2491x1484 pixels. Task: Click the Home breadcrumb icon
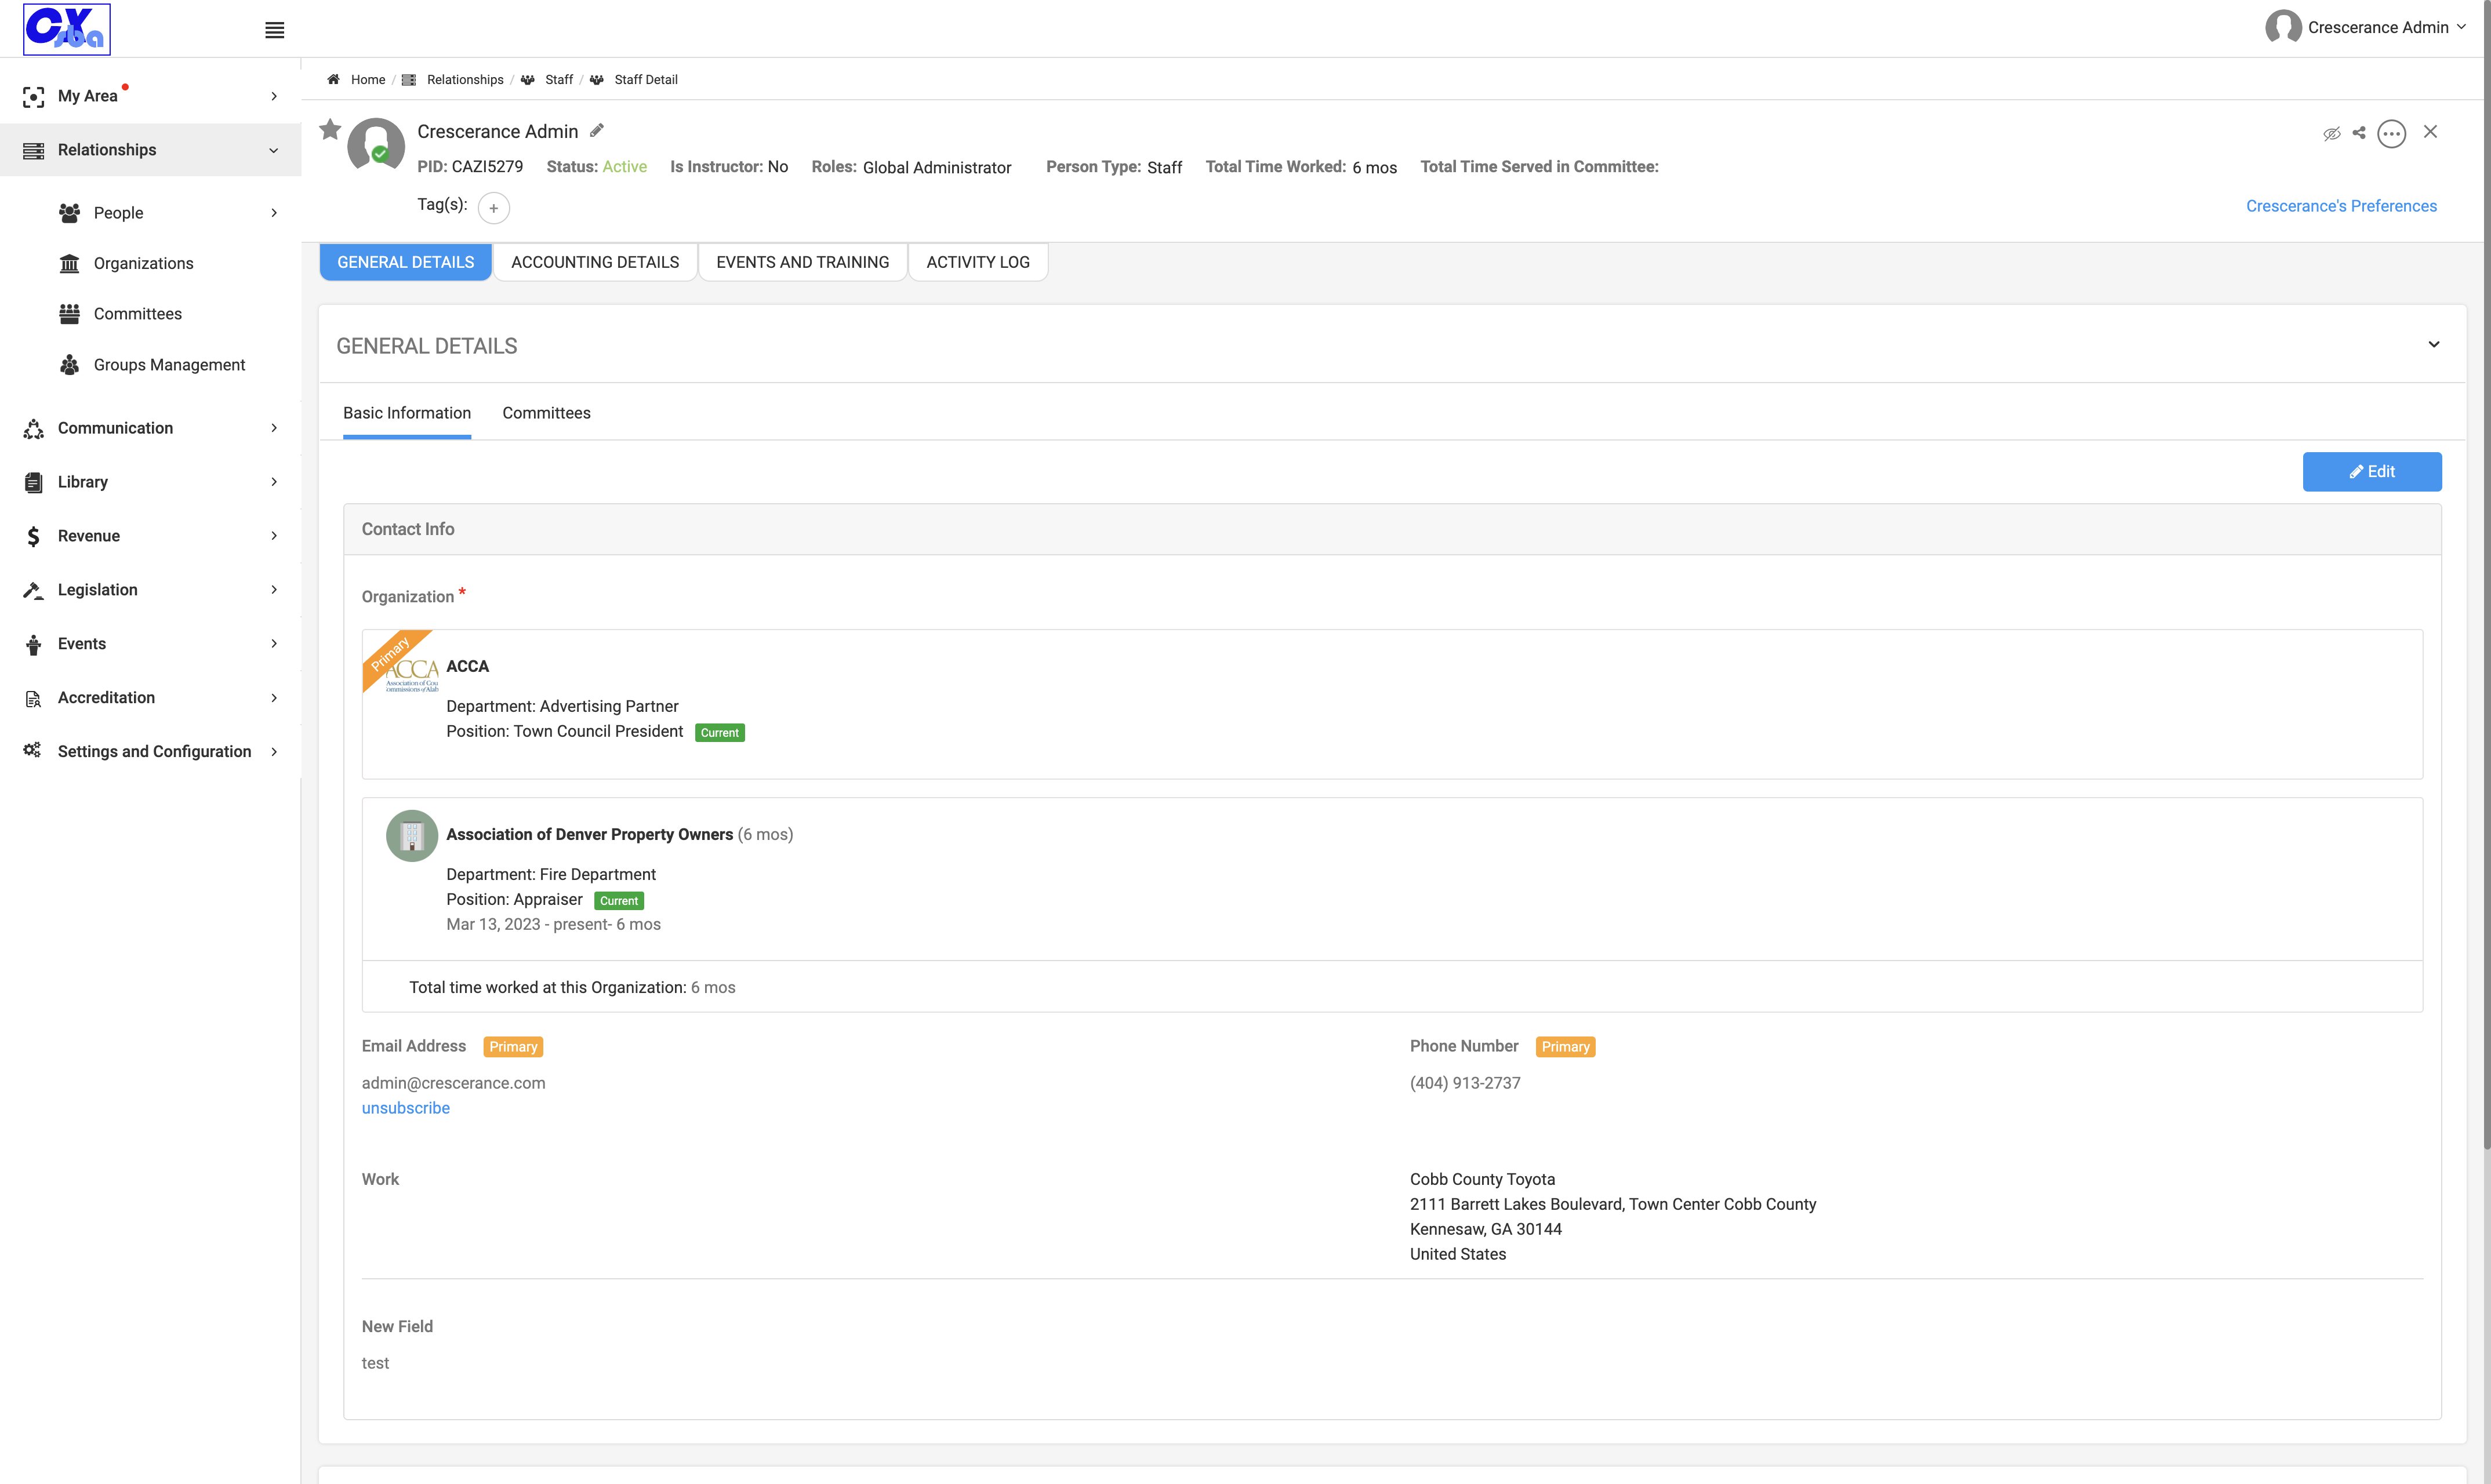pyautogui.click(x=333, y=79)
